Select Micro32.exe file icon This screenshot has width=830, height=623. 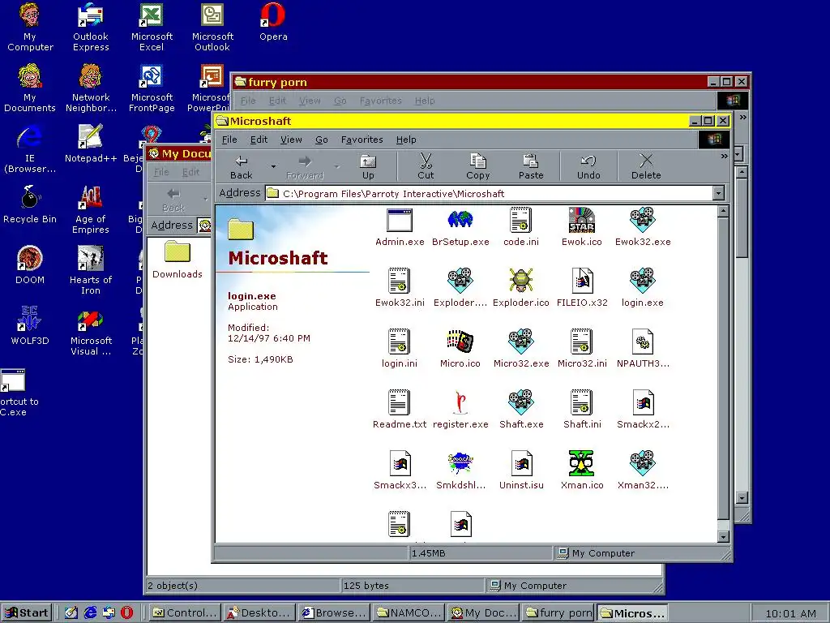[521, 342]
